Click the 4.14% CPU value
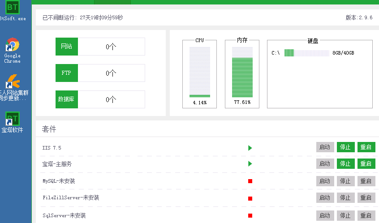Viewport: 379px width, 223px height. [x=200, y=103]
